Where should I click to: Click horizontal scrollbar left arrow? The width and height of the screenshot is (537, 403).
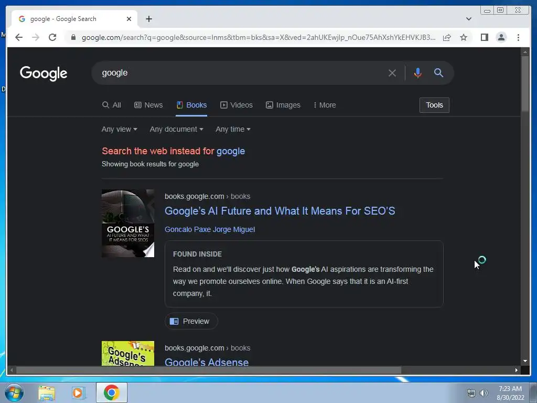[x=12, y=370]
